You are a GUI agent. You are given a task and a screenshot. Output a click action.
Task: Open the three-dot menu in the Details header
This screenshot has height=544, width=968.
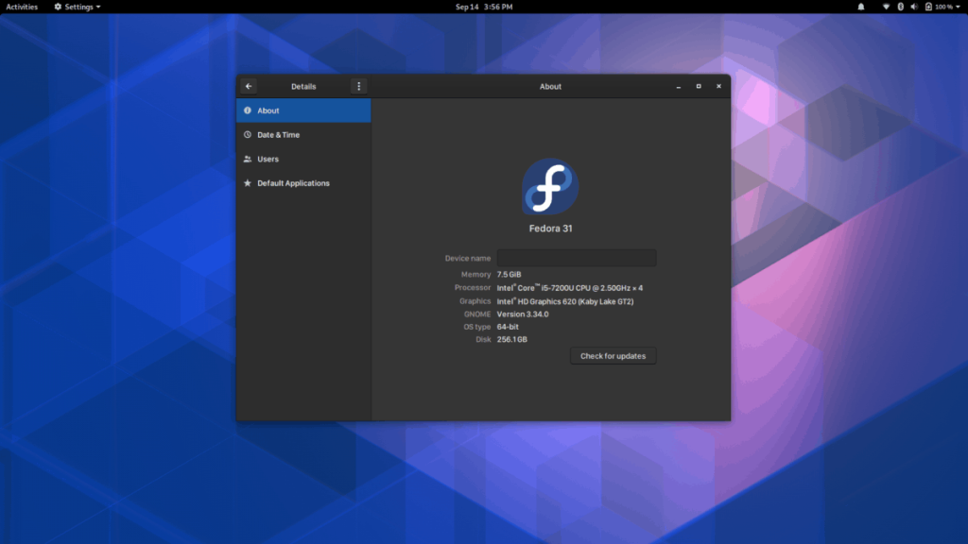(358, 86)
